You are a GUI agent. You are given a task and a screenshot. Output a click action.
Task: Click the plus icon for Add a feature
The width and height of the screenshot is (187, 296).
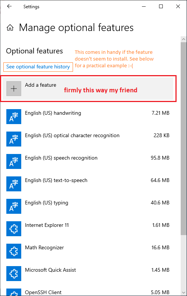pyautogui.click(x=14, y=89)
